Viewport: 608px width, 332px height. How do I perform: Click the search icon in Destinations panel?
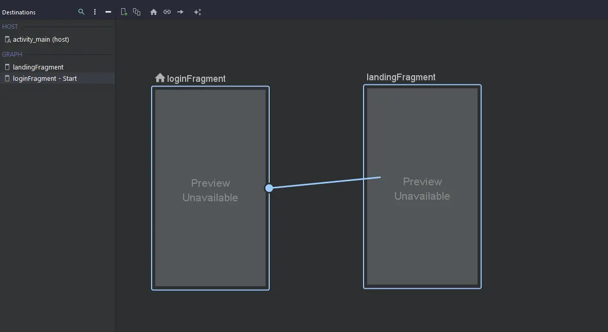(x=81, y=12)
